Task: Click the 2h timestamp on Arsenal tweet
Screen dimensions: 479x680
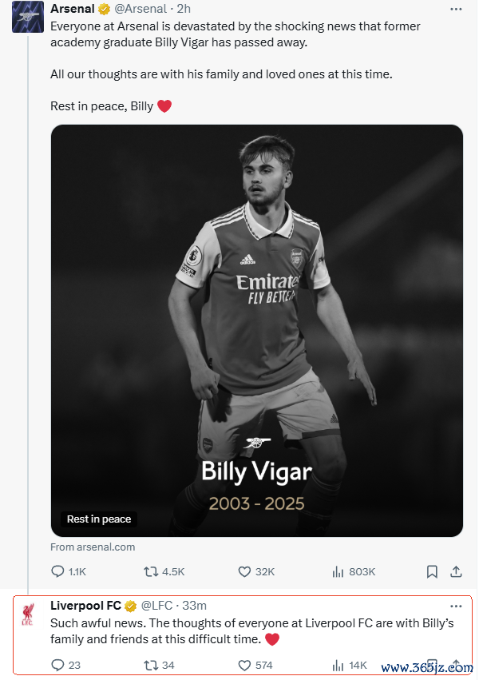Action: pos(184,9)
